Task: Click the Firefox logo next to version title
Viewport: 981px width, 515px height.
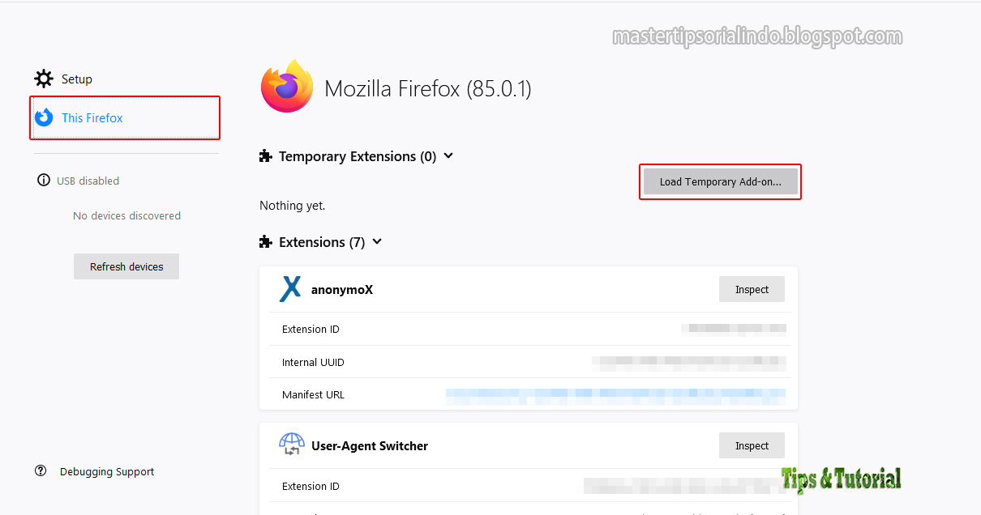Action: click(286, 86)
